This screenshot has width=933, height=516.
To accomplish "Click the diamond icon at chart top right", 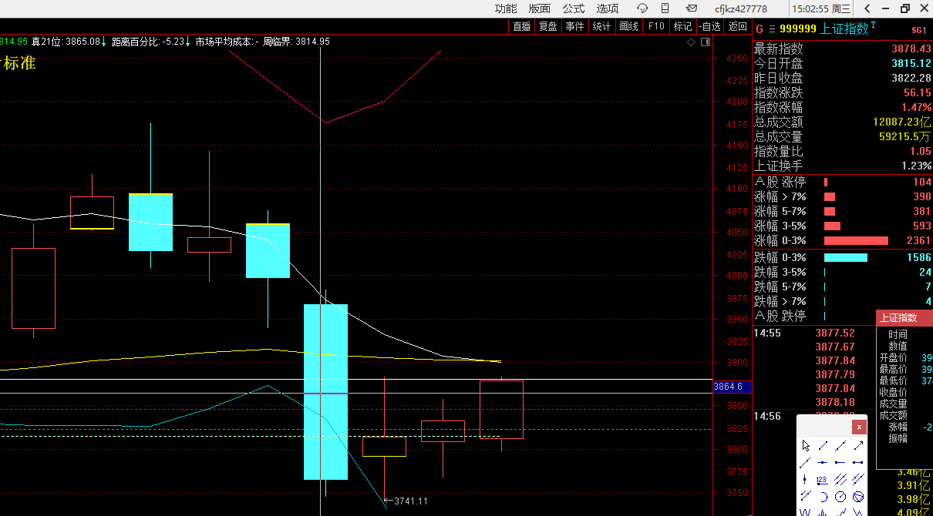I will 691,42.
